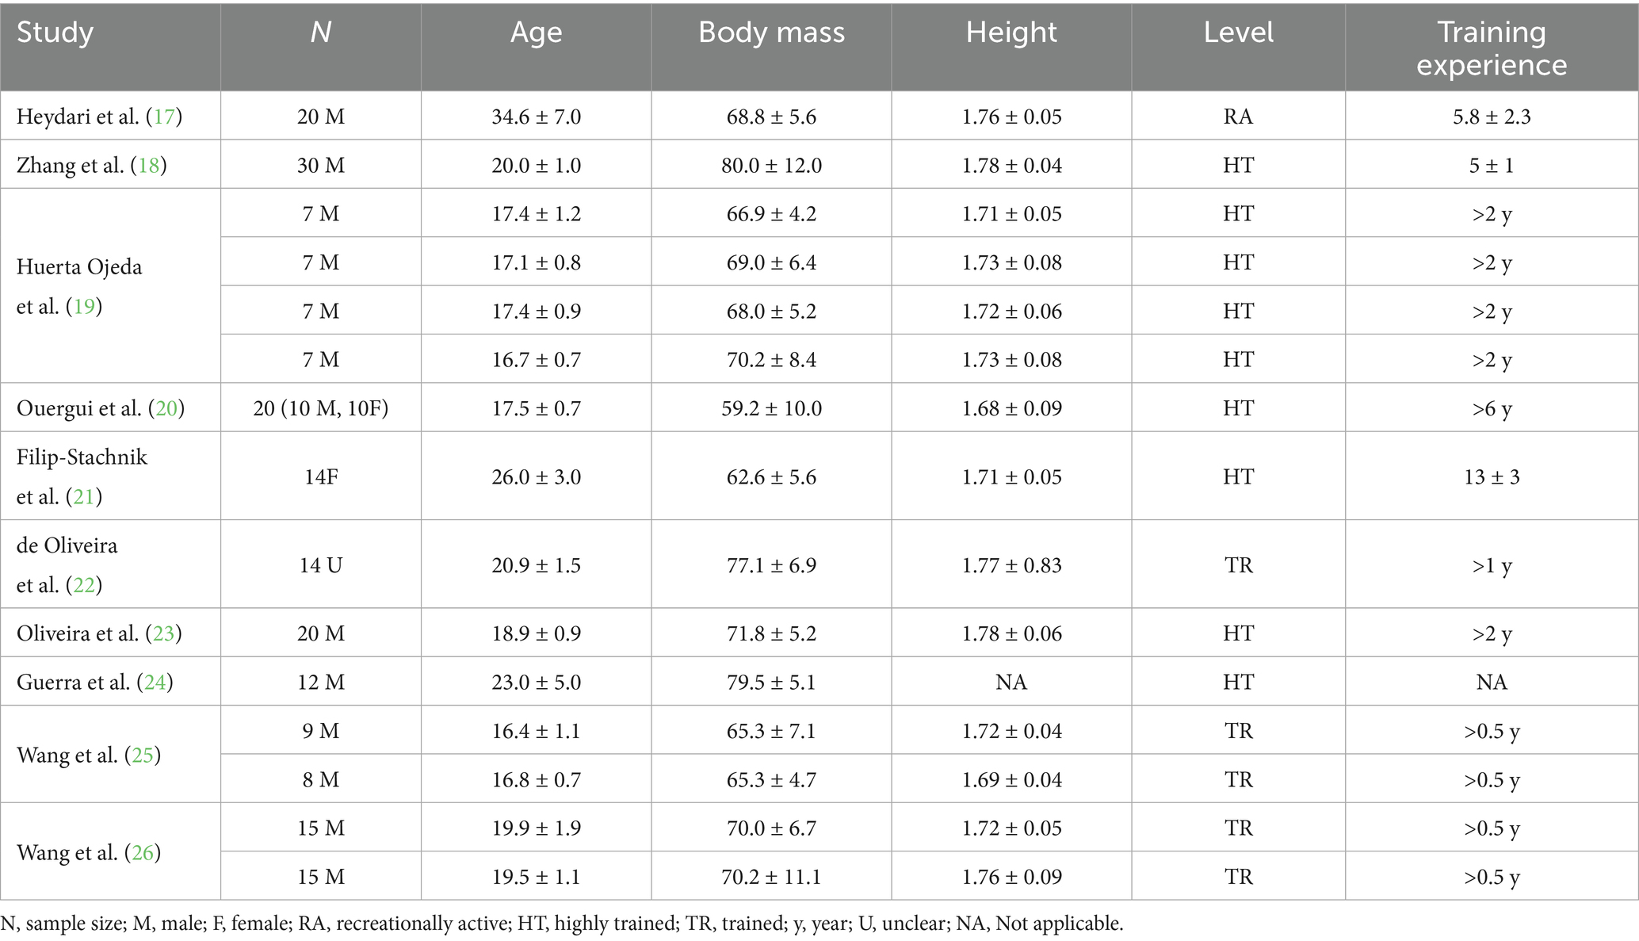Select the Level column header
Viewport: 1639px width, 941px height.
coord(1238,33)
